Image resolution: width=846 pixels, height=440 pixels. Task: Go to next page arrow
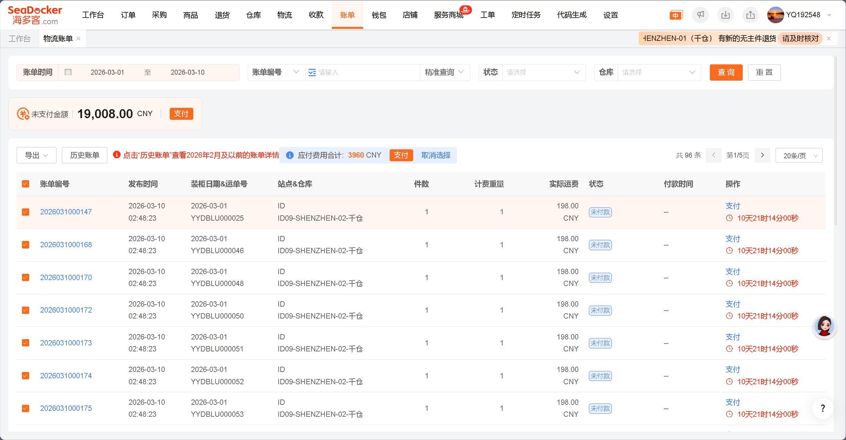tap(762, 155)
